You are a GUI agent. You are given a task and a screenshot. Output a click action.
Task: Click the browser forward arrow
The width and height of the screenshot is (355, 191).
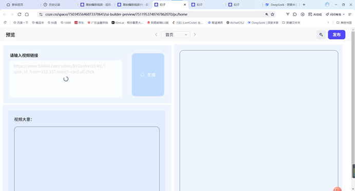(x=12, y=14)
